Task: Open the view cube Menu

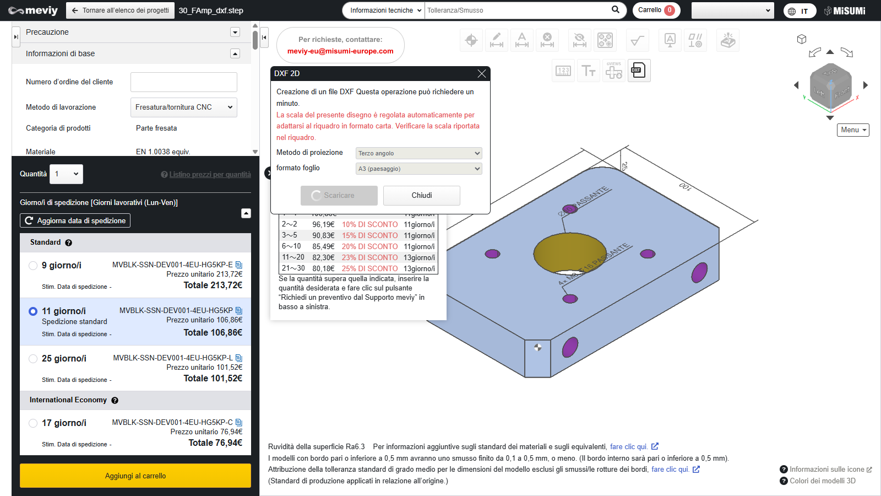Action: pos(853,130)
